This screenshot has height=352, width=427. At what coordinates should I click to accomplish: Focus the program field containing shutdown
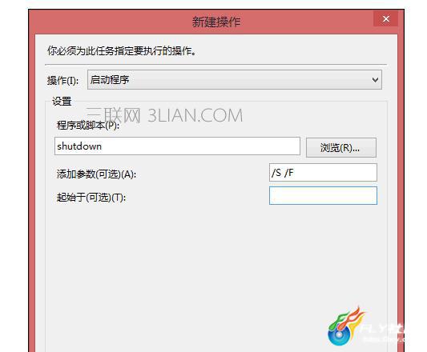[177, 146]
